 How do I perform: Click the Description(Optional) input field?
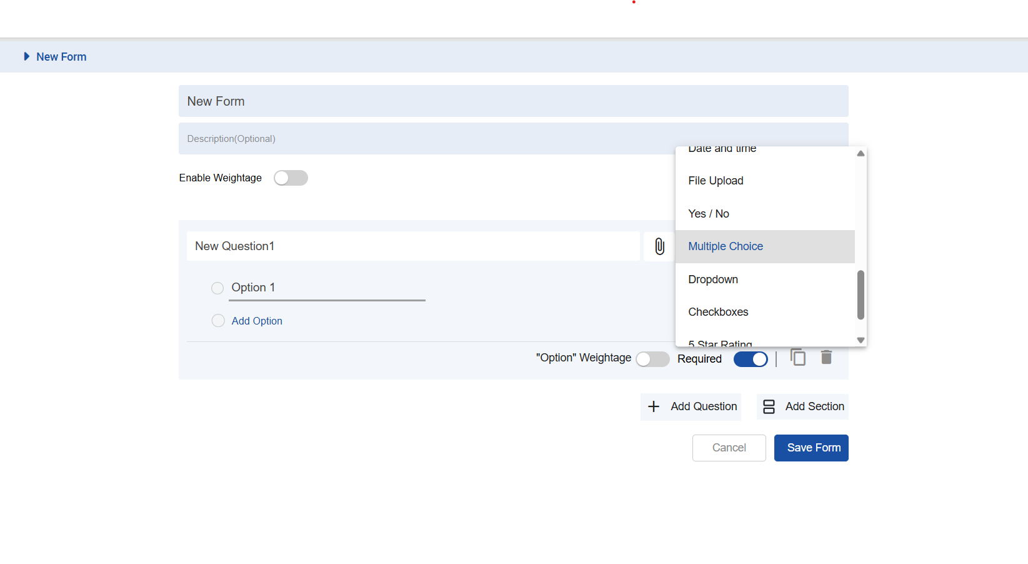(425, 139)
